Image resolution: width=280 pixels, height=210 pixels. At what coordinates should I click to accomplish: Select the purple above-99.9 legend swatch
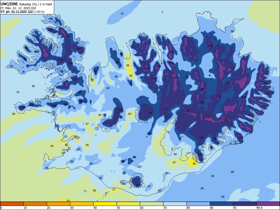click(x=268, y=204)
